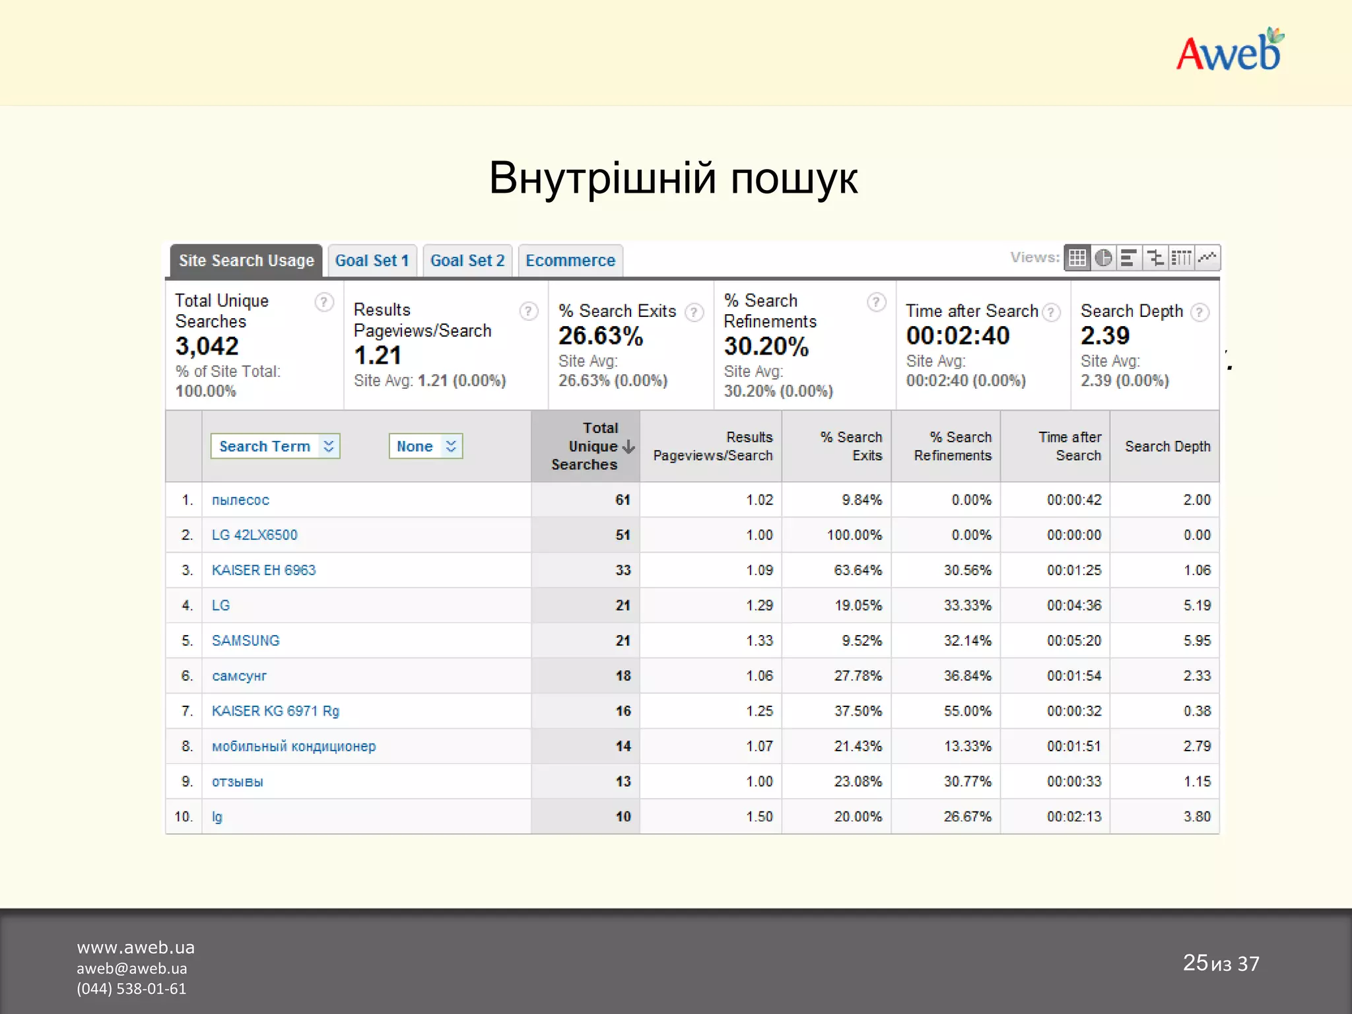Click the www.aweb.ua footer address

[x=136, y=947]
